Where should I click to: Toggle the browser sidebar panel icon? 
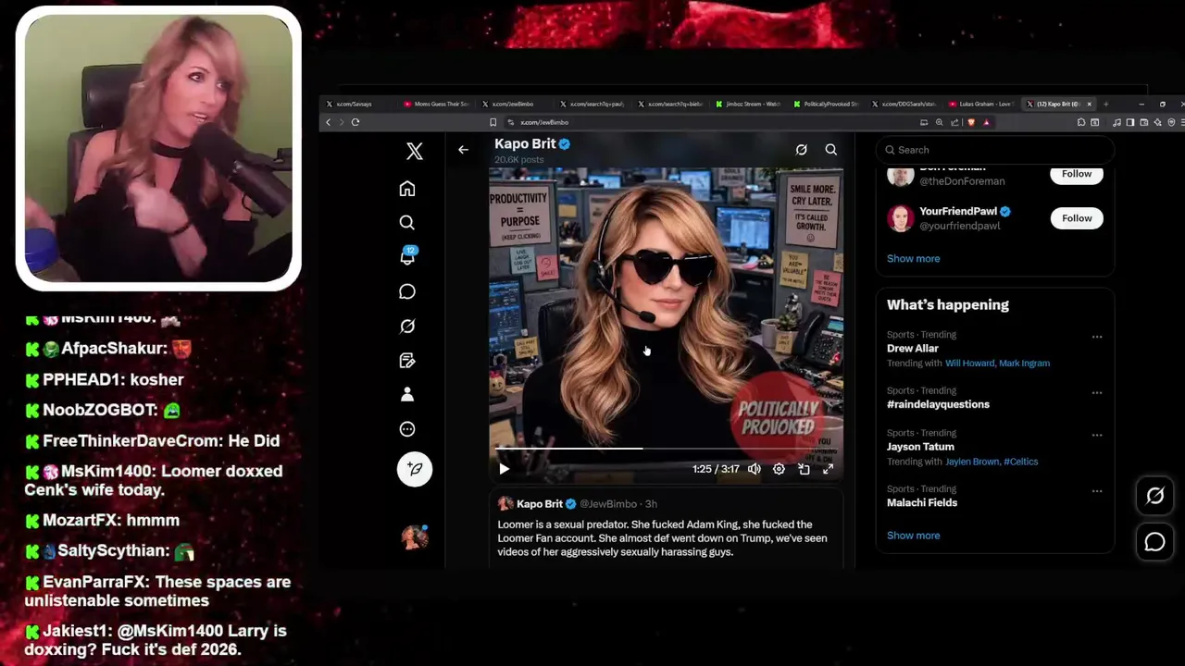1130,122
